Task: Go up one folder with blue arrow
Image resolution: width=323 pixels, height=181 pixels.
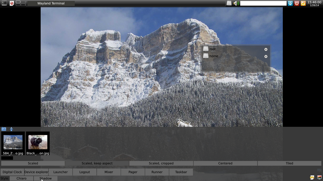Action: [x=12, y=129]
